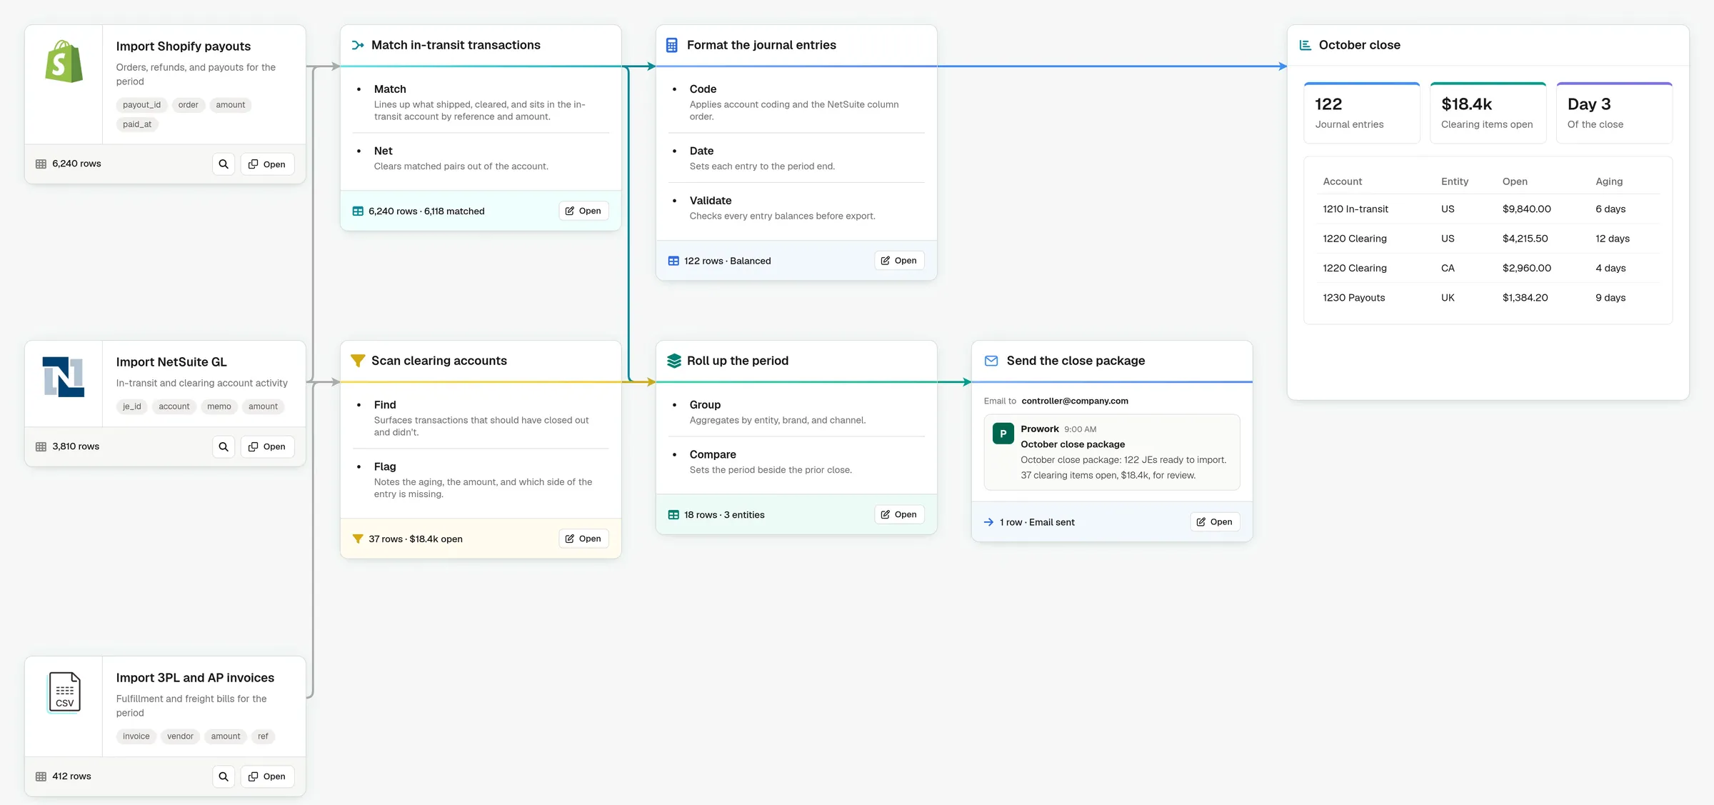
Task: Click the Match in-transit merge icon
Action: [x=358, y=45]
